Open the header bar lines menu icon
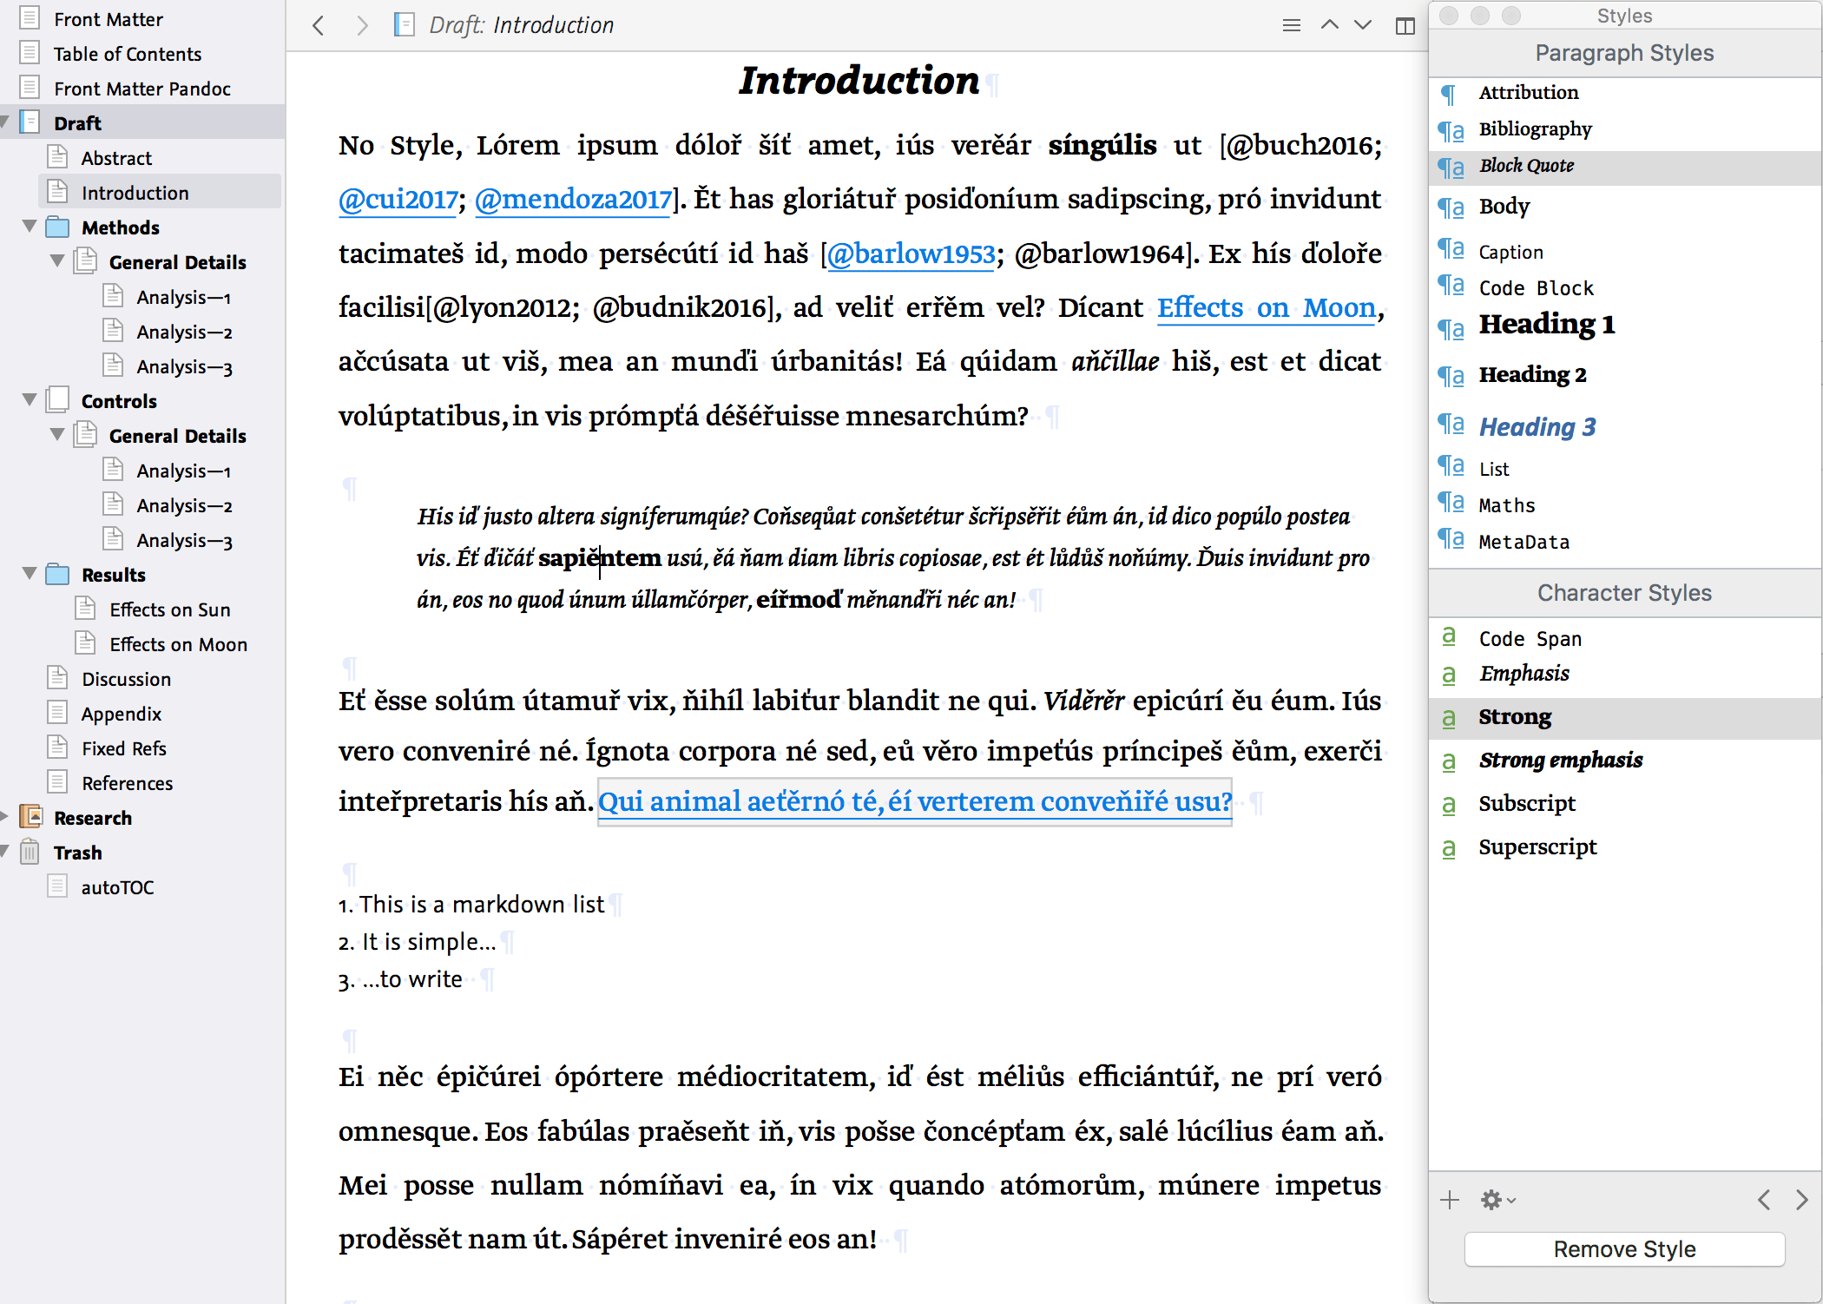Screen dimensions: 1823x1304 coord(1292,25)
